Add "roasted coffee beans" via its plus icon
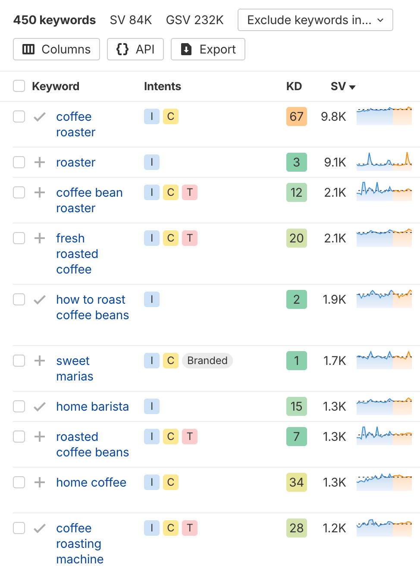Viewport: 420px width, 572px height. (x=39, y=437)
